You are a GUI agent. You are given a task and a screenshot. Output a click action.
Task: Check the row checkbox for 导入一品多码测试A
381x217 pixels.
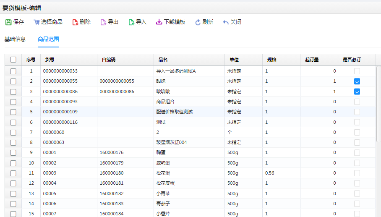(13, 71)
